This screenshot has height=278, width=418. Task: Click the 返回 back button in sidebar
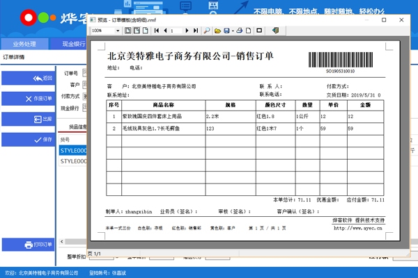pos(29,78)
